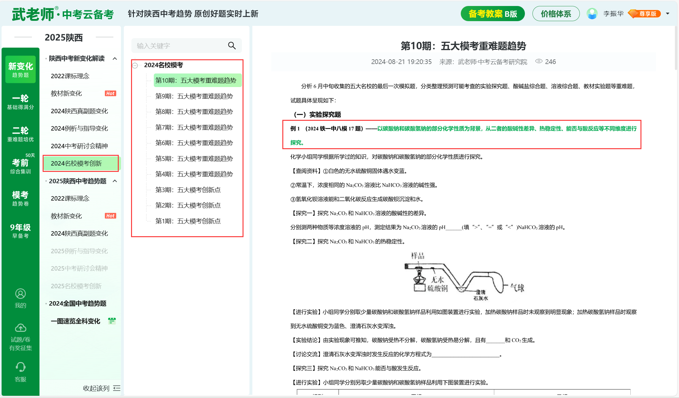Click the 价格体系 button
679x398 pixels.
coord(556,14)
